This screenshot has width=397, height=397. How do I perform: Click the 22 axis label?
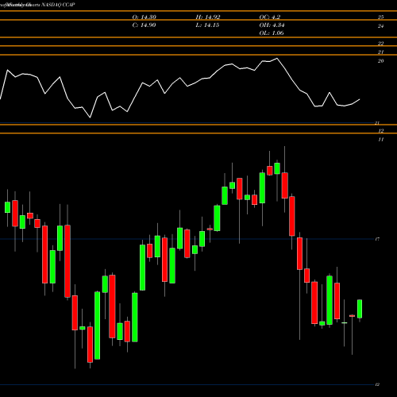click(380, 44)
